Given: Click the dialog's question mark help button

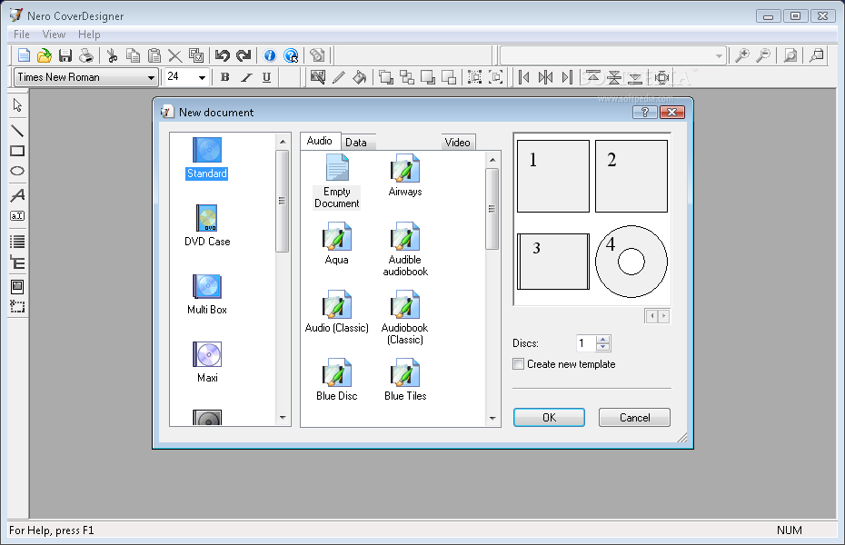Looking at the screenshot, I should click(644, 112).
